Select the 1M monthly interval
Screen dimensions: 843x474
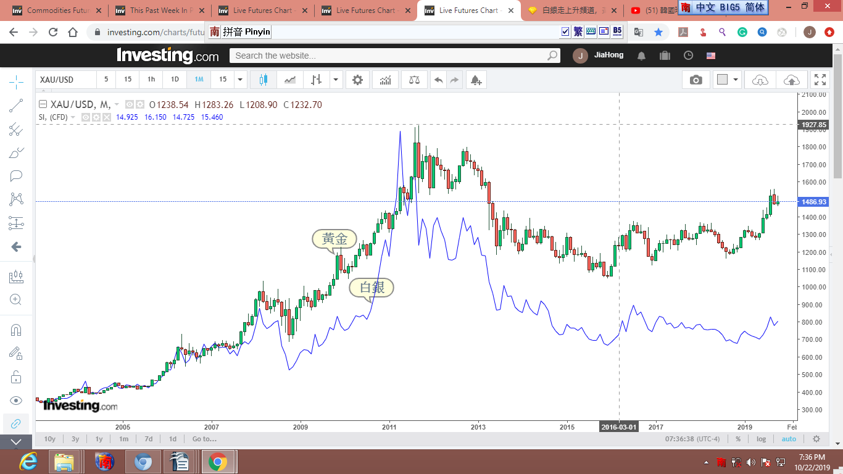point(199,80)
